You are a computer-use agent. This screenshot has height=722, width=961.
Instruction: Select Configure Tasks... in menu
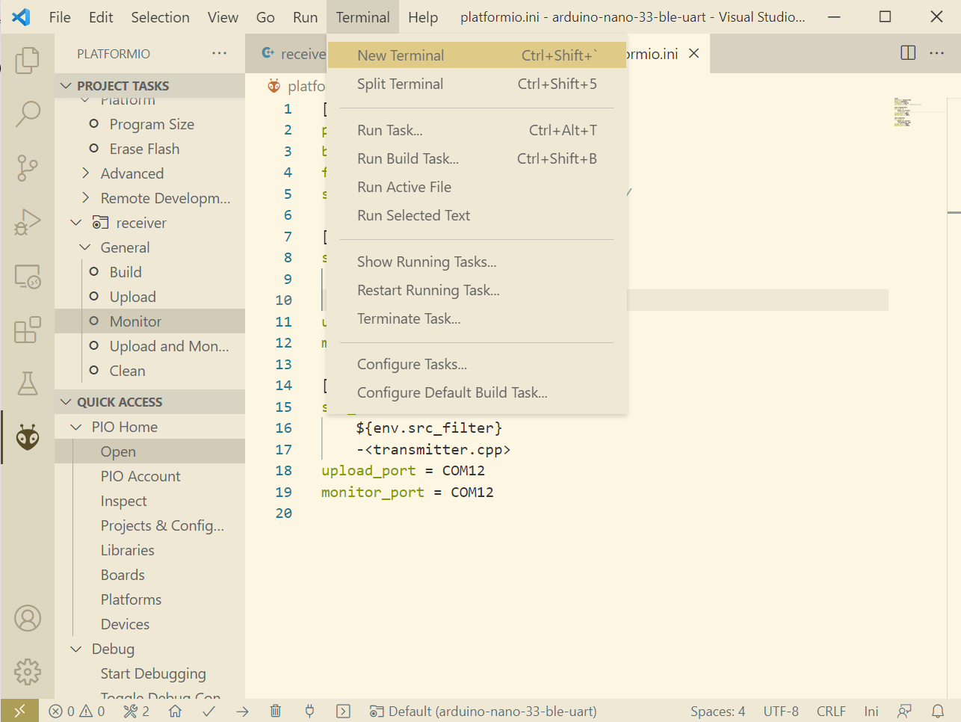pyautogui.click(x=477, y=364)
